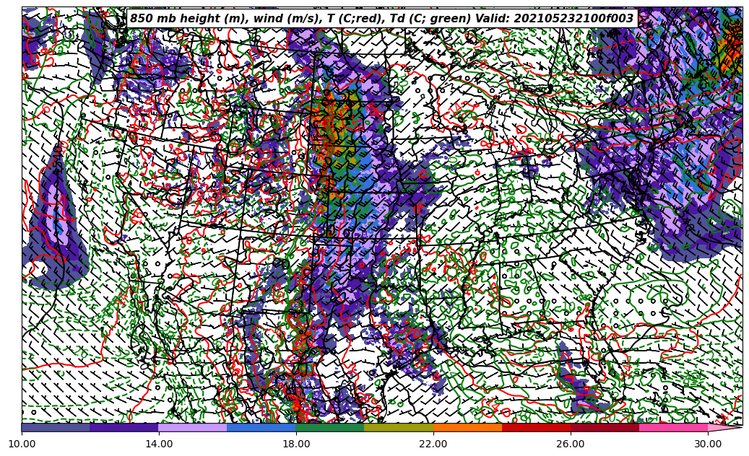
Task: Click the 10.00 colorbar tick label
Action: 22,444
